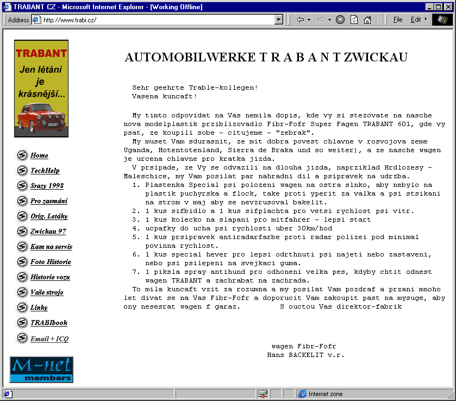The image size is (456, 401).
Task: Open the Forward button history dropdown arrow
Action: pos(329,20)
